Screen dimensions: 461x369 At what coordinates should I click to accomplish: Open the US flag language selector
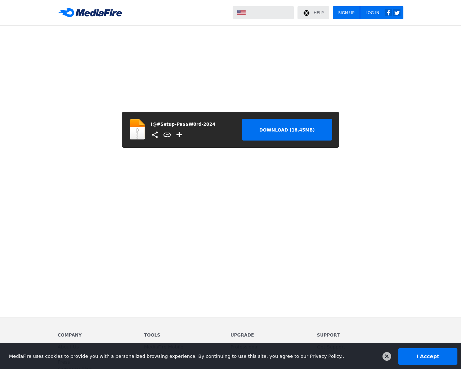(263, 13)
